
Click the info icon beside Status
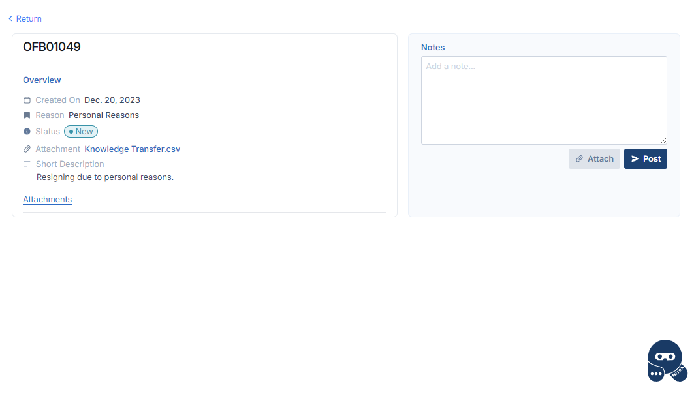[x=27, y=131]
